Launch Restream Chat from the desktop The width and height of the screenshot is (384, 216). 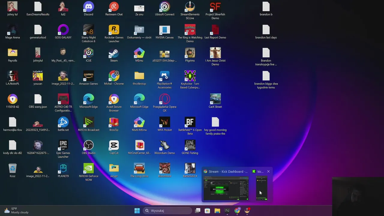pos(114,7)
